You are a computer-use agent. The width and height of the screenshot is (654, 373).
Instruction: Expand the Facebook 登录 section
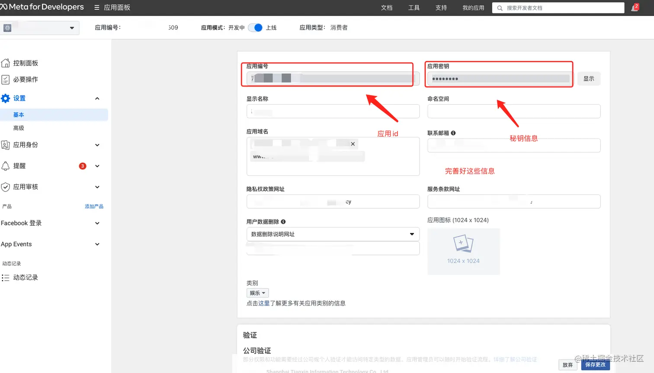(x=97, y=223)
